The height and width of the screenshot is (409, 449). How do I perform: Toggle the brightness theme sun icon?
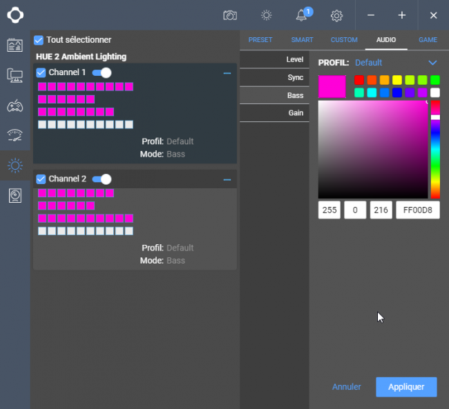[x=267, y=15]
